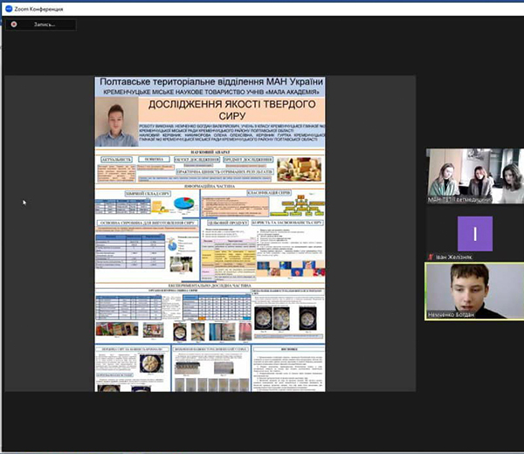Click the poster title 'ДОСЛІДЖЕННЯ ЯКОСТІ ТВЕРДОГО СИРУ'
The image size is (524, 454).
pyautogui.click(x=232, y=110)
